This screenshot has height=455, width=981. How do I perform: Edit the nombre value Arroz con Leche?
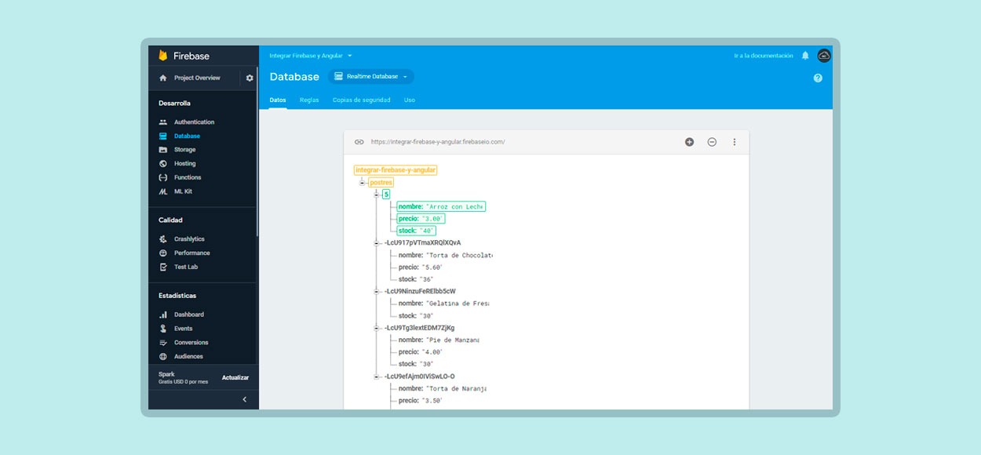(454, 207)
